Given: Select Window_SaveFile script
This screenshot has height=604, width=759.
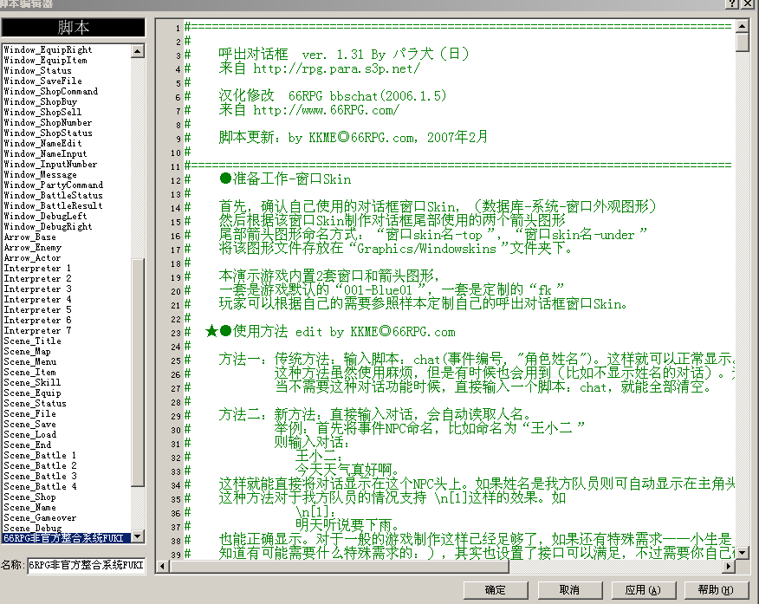Looking at the screenshot, I should click(x=43, y=81).
